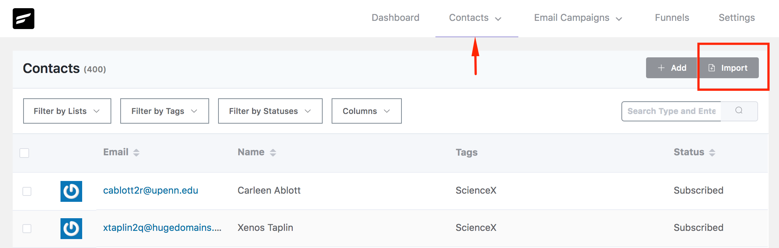
Task: Go to the Dashboard menu item
Action: 395,18
